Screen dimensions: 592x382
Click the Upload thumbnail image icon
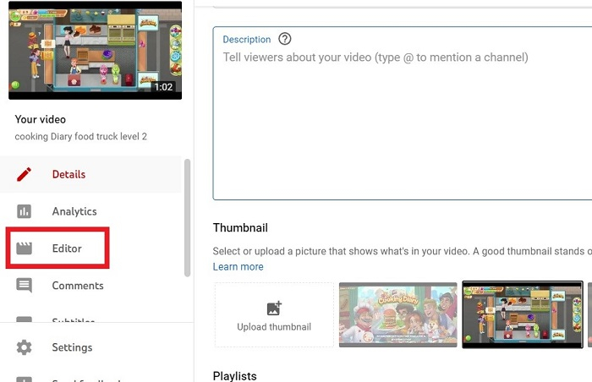274,308
